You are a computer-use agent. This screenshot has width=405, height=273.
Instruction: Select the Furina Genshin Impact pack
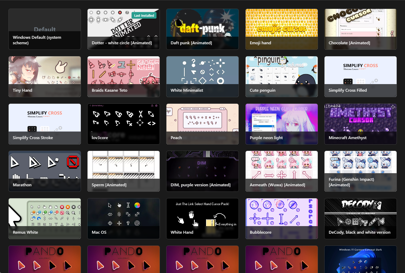360,171
